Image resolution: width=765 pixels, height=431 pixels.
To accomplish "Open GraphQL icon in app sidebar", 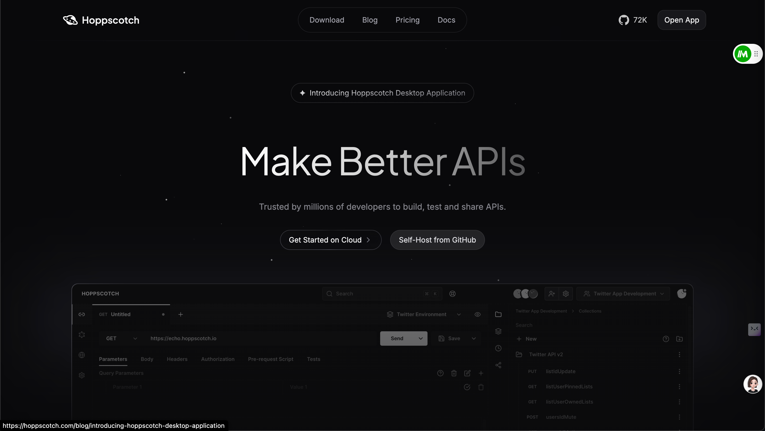I will (x=82, y=335).
